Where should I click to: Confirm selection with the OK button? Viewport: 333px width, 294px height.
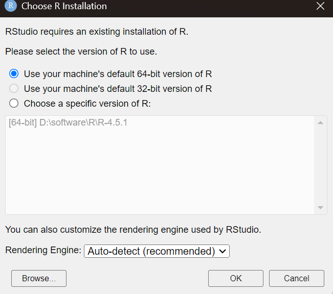(x=236, y=278)
